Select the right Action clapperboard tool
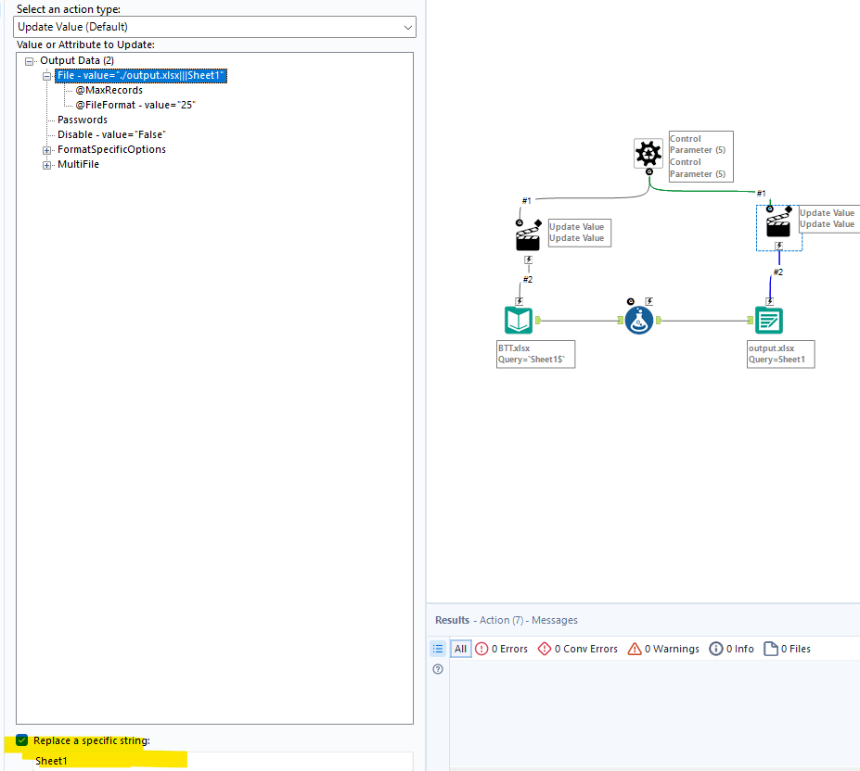Viewport: 860px width, 771px height. coord(778,224)
